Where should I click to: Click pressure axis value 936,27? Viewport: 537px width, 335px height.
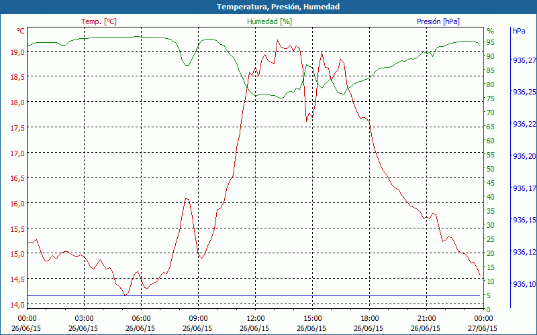(524, 60)
